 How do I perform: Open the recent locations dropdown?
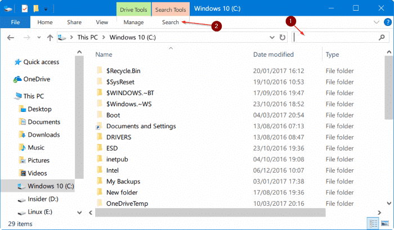[39, 38]
